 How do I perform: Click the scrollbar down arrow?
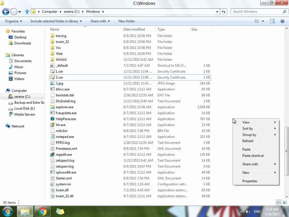click(286, 197)
